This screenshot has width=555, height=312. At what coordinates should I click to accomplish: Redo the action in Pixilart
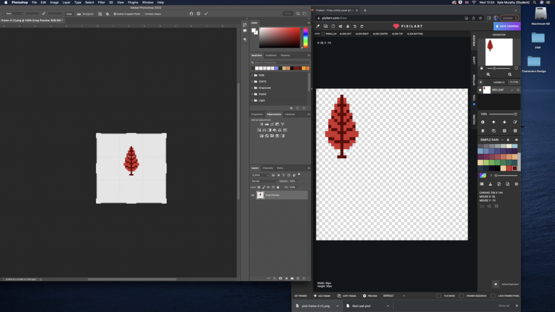362,26
